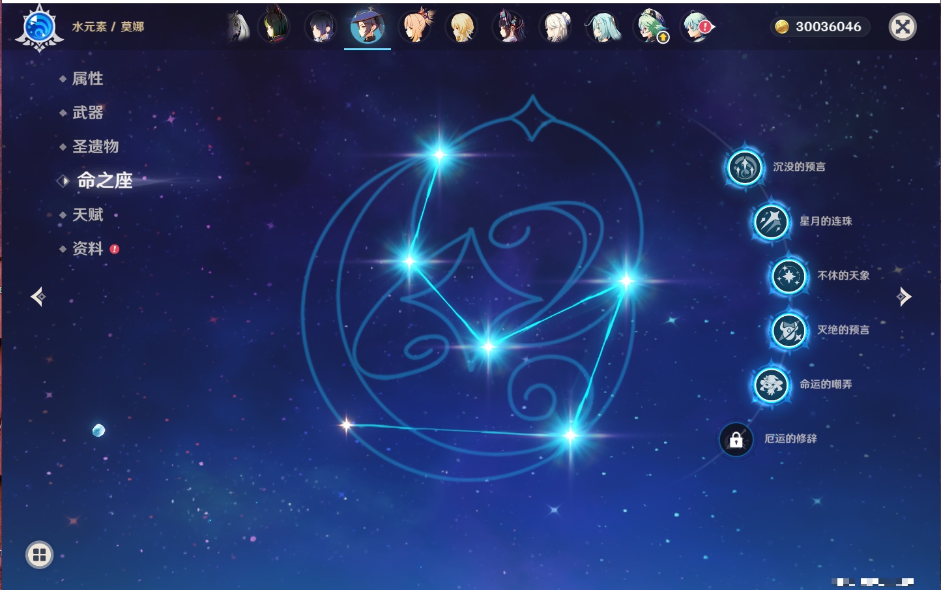The image size is (941, 590).
Task: Switch to the avatar with red exclamation badge
Action: point(697,27)
